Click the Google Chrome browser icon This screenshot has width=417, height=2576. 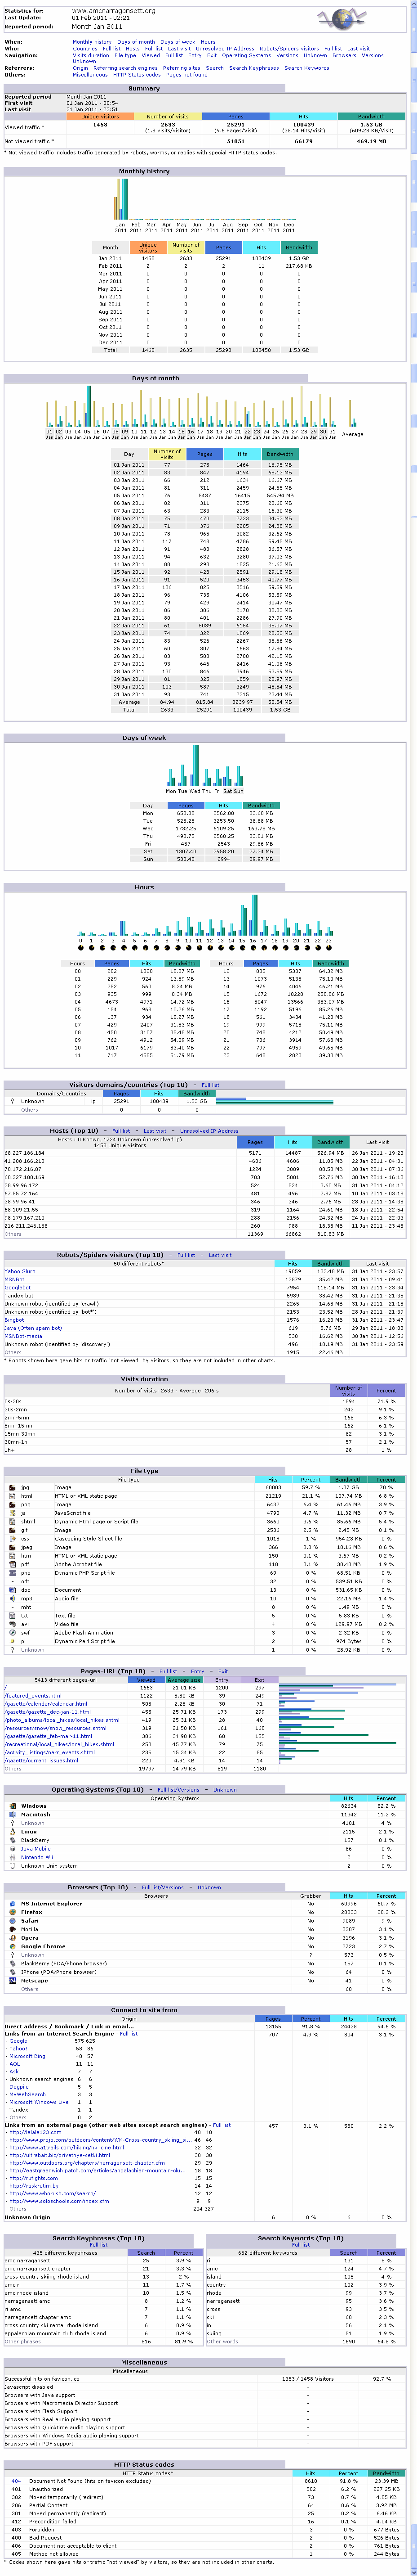pos(12,1946)
